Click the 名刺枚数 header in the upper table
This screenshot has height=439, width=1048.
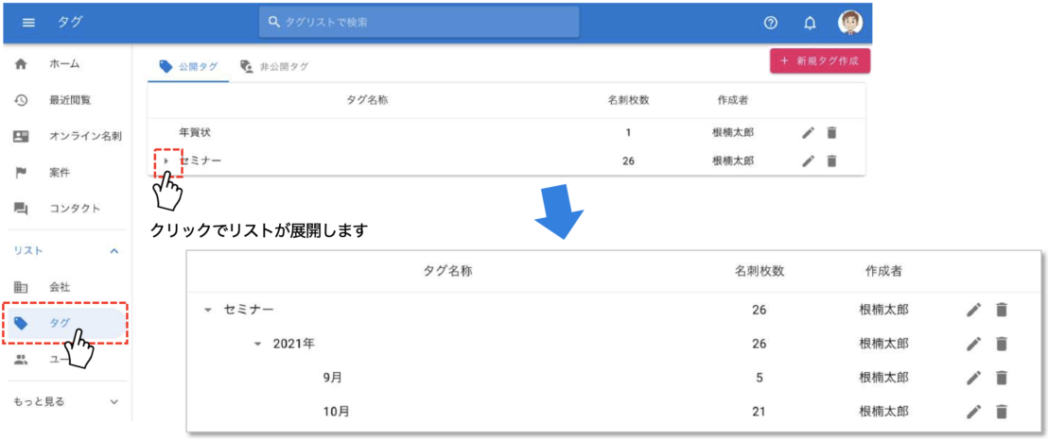tap(628, 100)
